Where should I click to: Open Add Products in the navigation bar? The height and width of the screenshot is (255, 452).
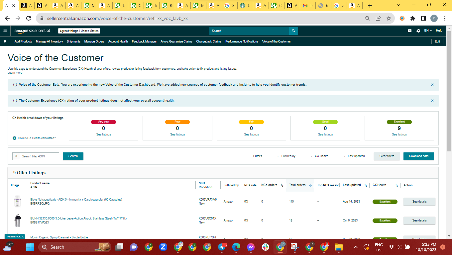pos(23,42)
